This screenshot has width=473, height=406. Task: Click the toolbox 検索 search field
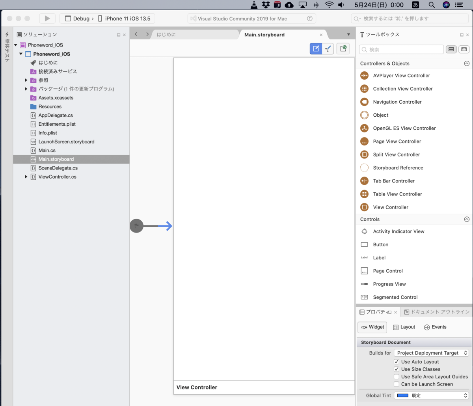401,50
